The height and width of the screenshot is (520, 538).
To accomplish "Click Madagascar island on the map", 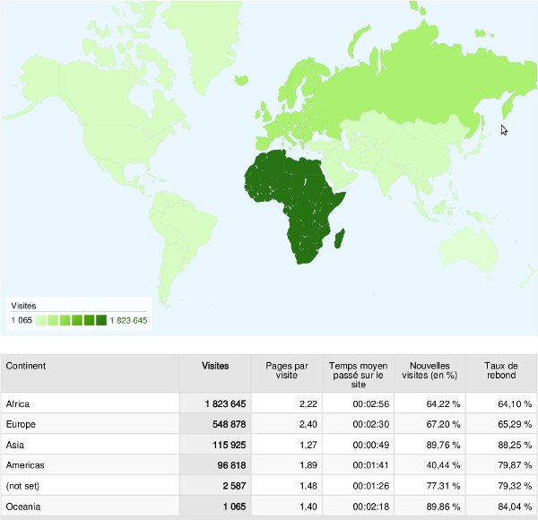I will pos(341,238).
